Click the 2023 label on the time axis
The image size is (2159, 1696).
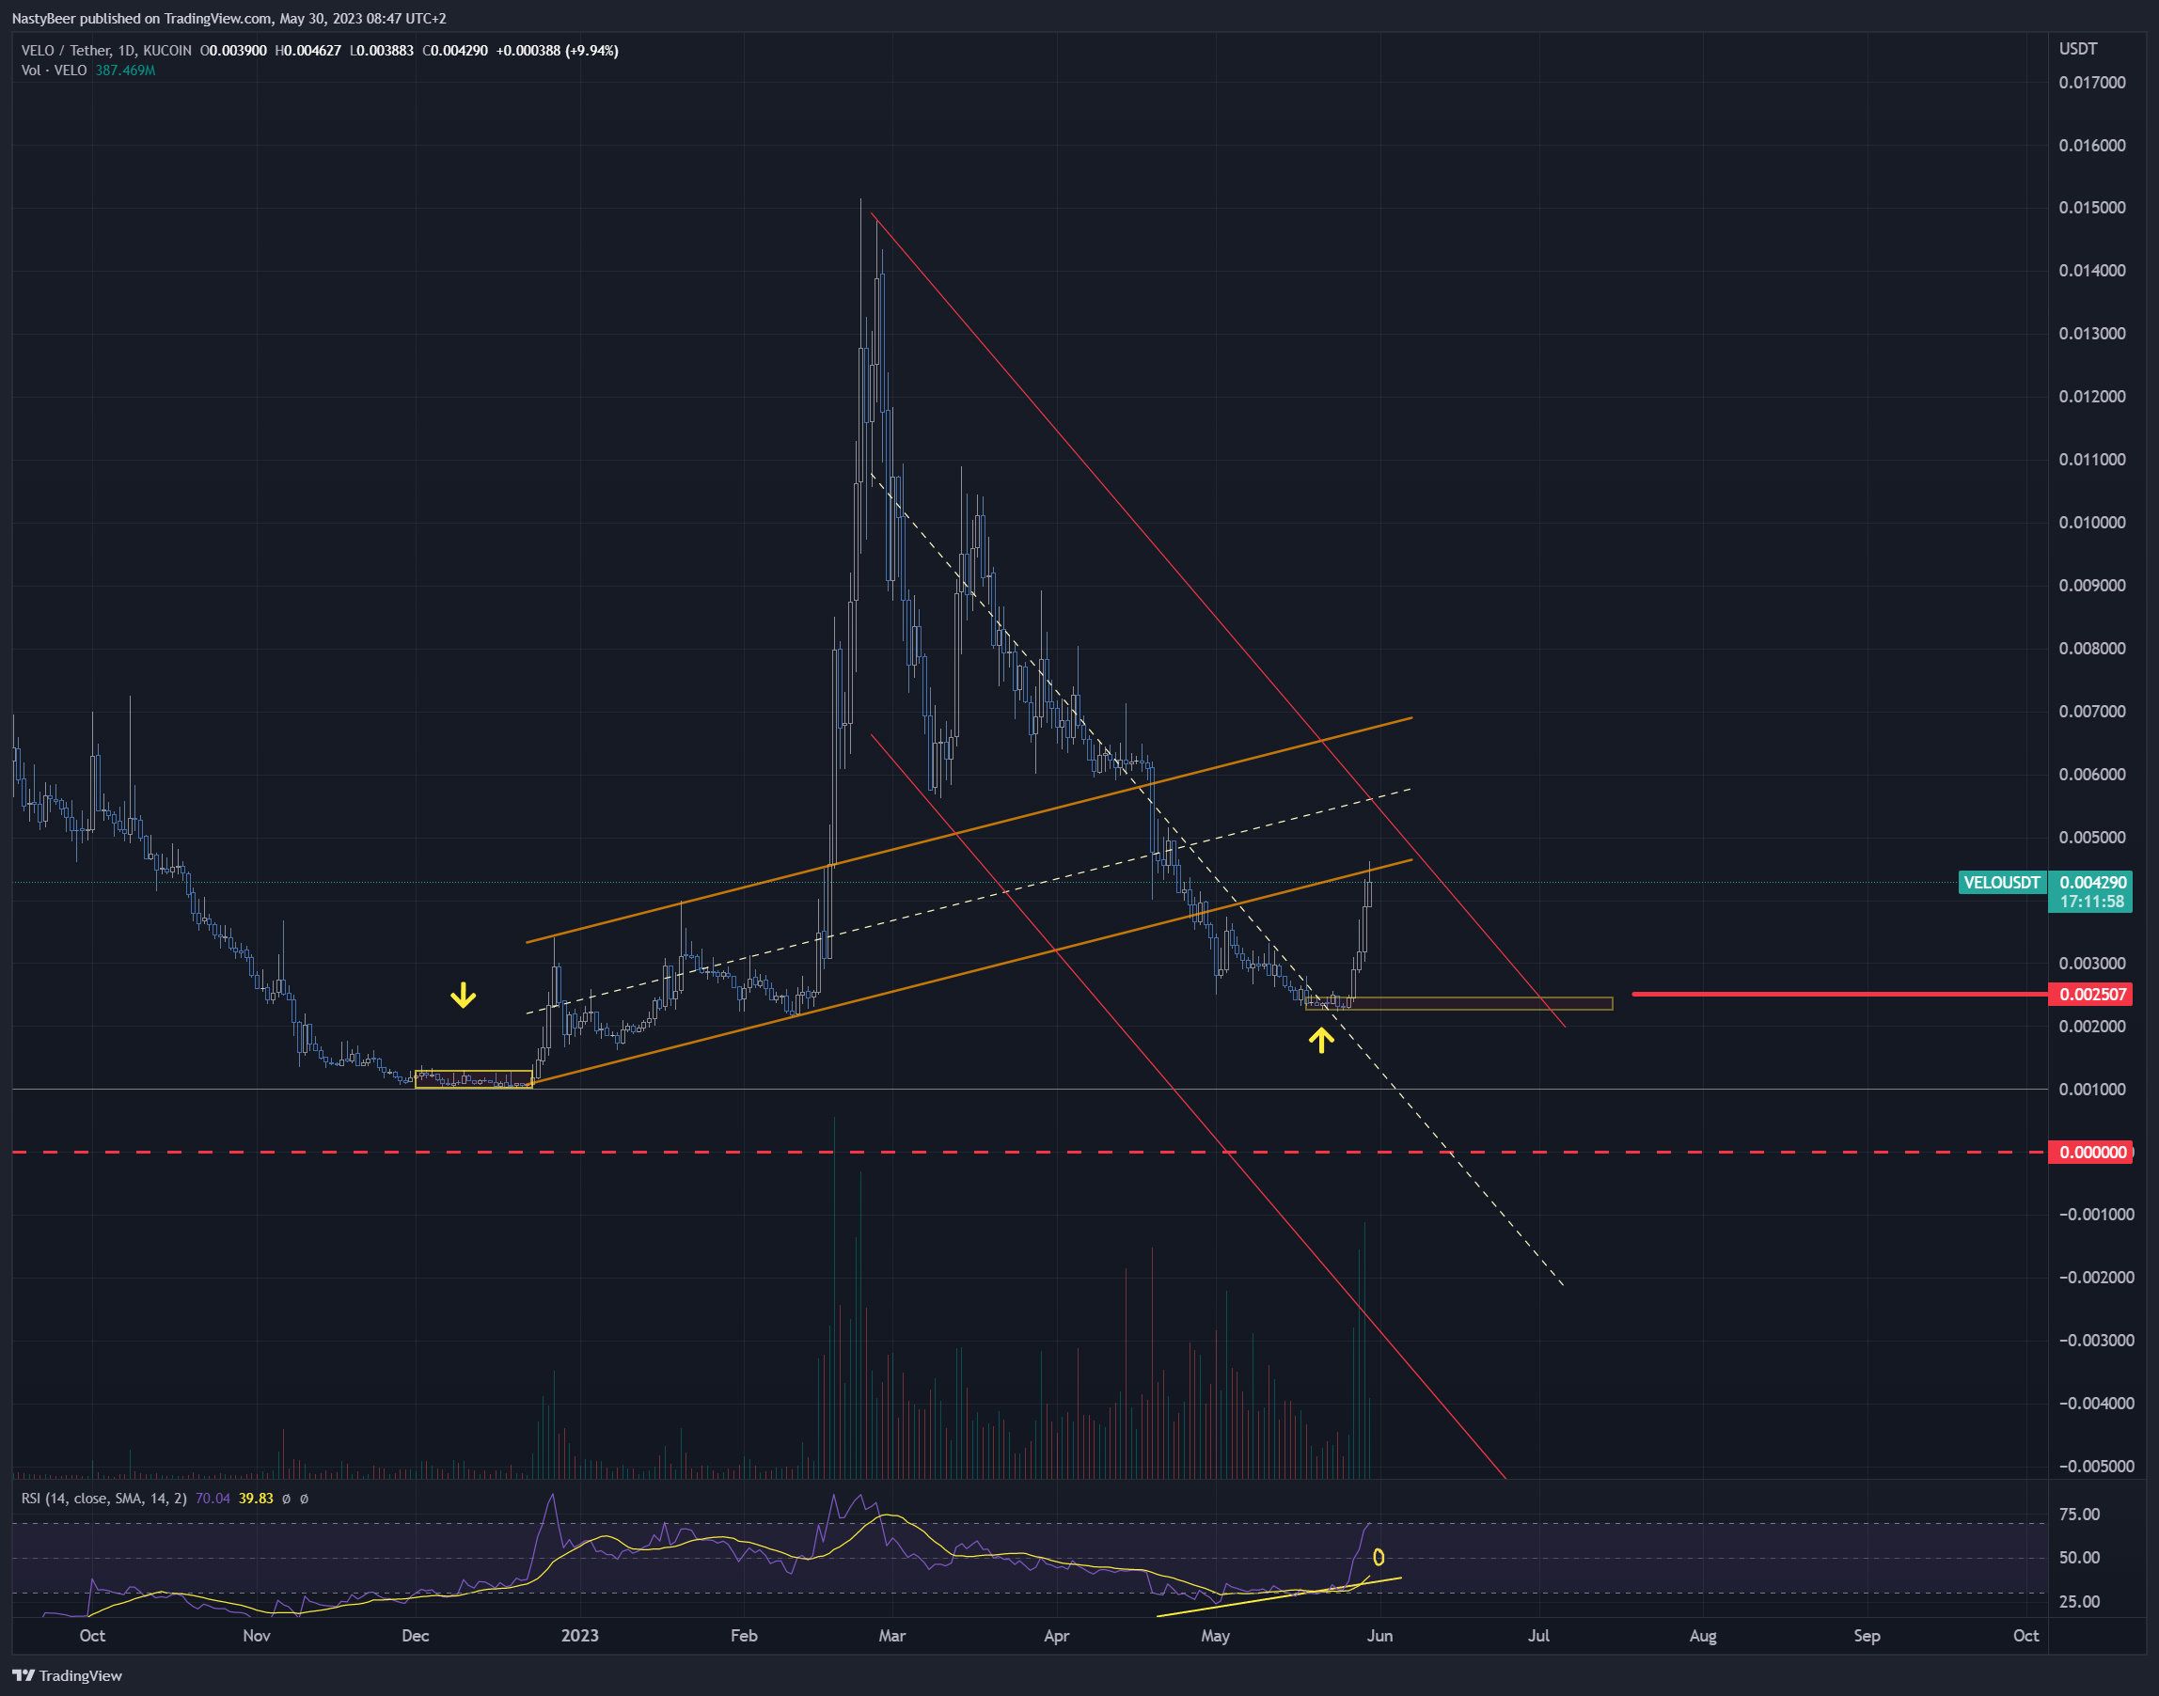[580, 1636]
